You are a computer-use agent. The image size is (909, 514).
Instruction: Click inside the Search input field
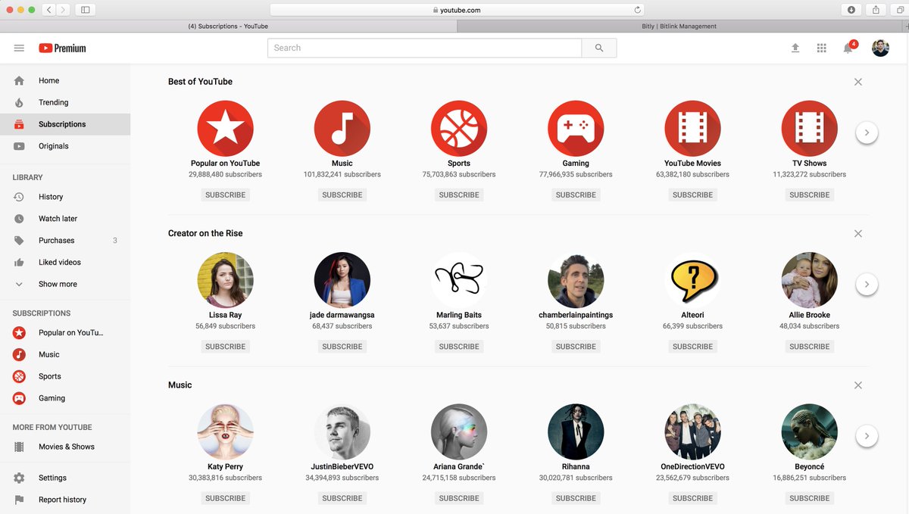point(424,48)
